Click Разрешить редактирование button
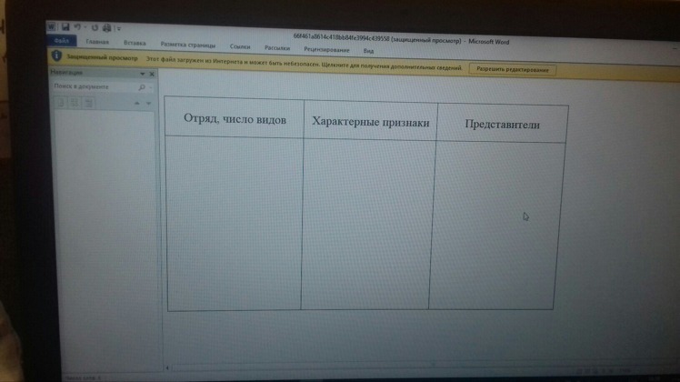The image size is (680, 382). coord(512,69)
